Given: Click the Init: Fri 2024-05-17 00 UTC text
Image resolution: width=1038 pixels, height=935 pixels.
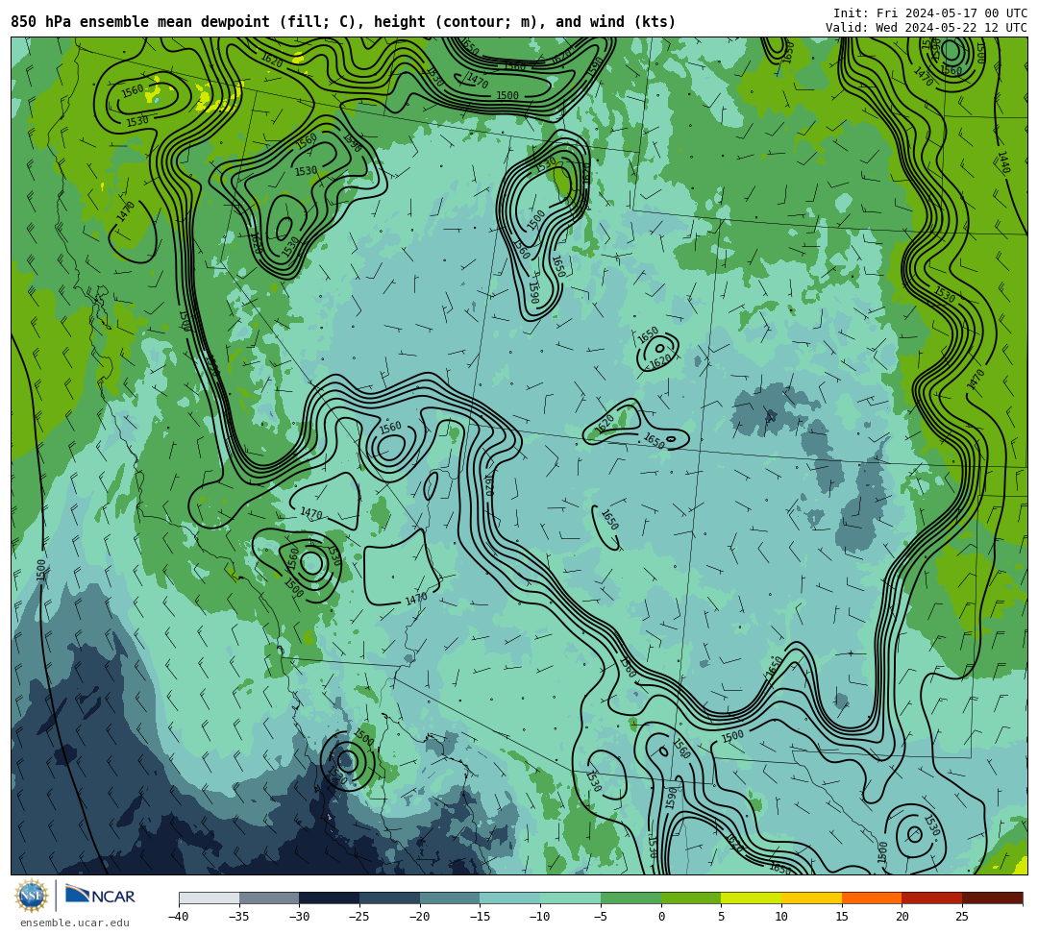Looking at the screenshot, I should click(930, 13).
